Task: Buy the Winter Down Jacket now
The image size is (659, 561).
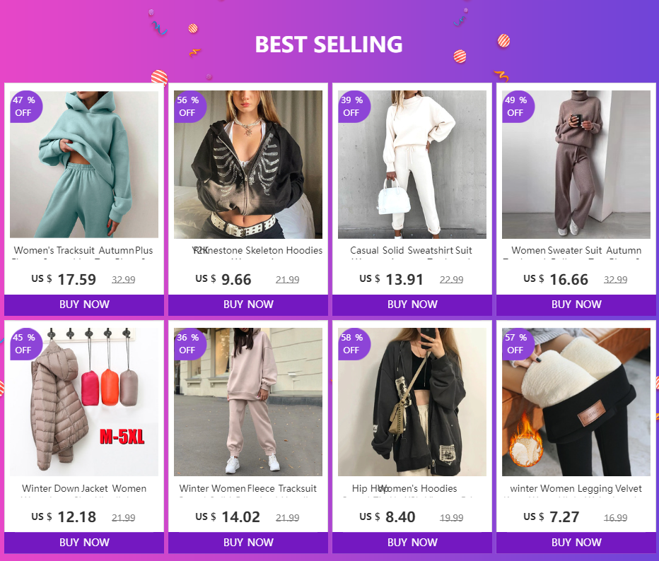Action: pyautogui.click(x=84, y=543)
